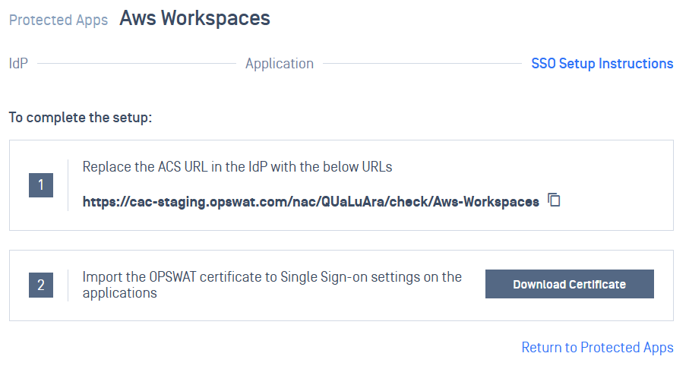Select the SSO Setup Instructions step
689x369 pixels.
(x=602, y=64)
